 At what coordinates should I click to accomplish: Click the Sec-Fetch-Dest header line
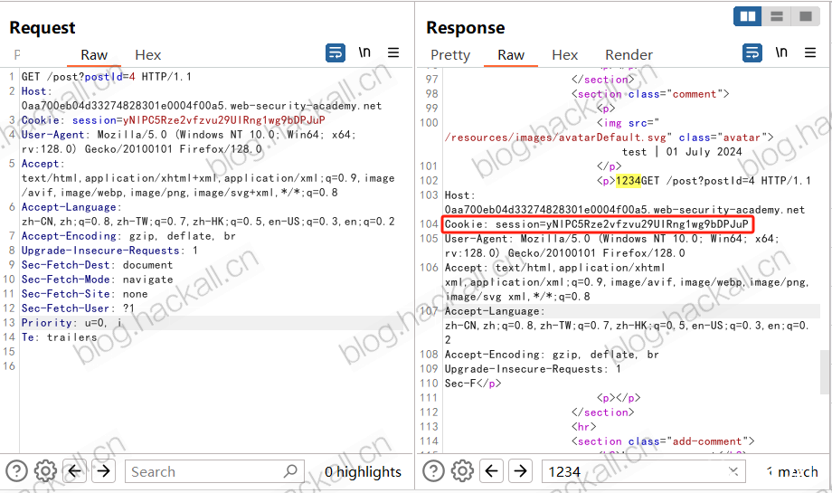97,265
